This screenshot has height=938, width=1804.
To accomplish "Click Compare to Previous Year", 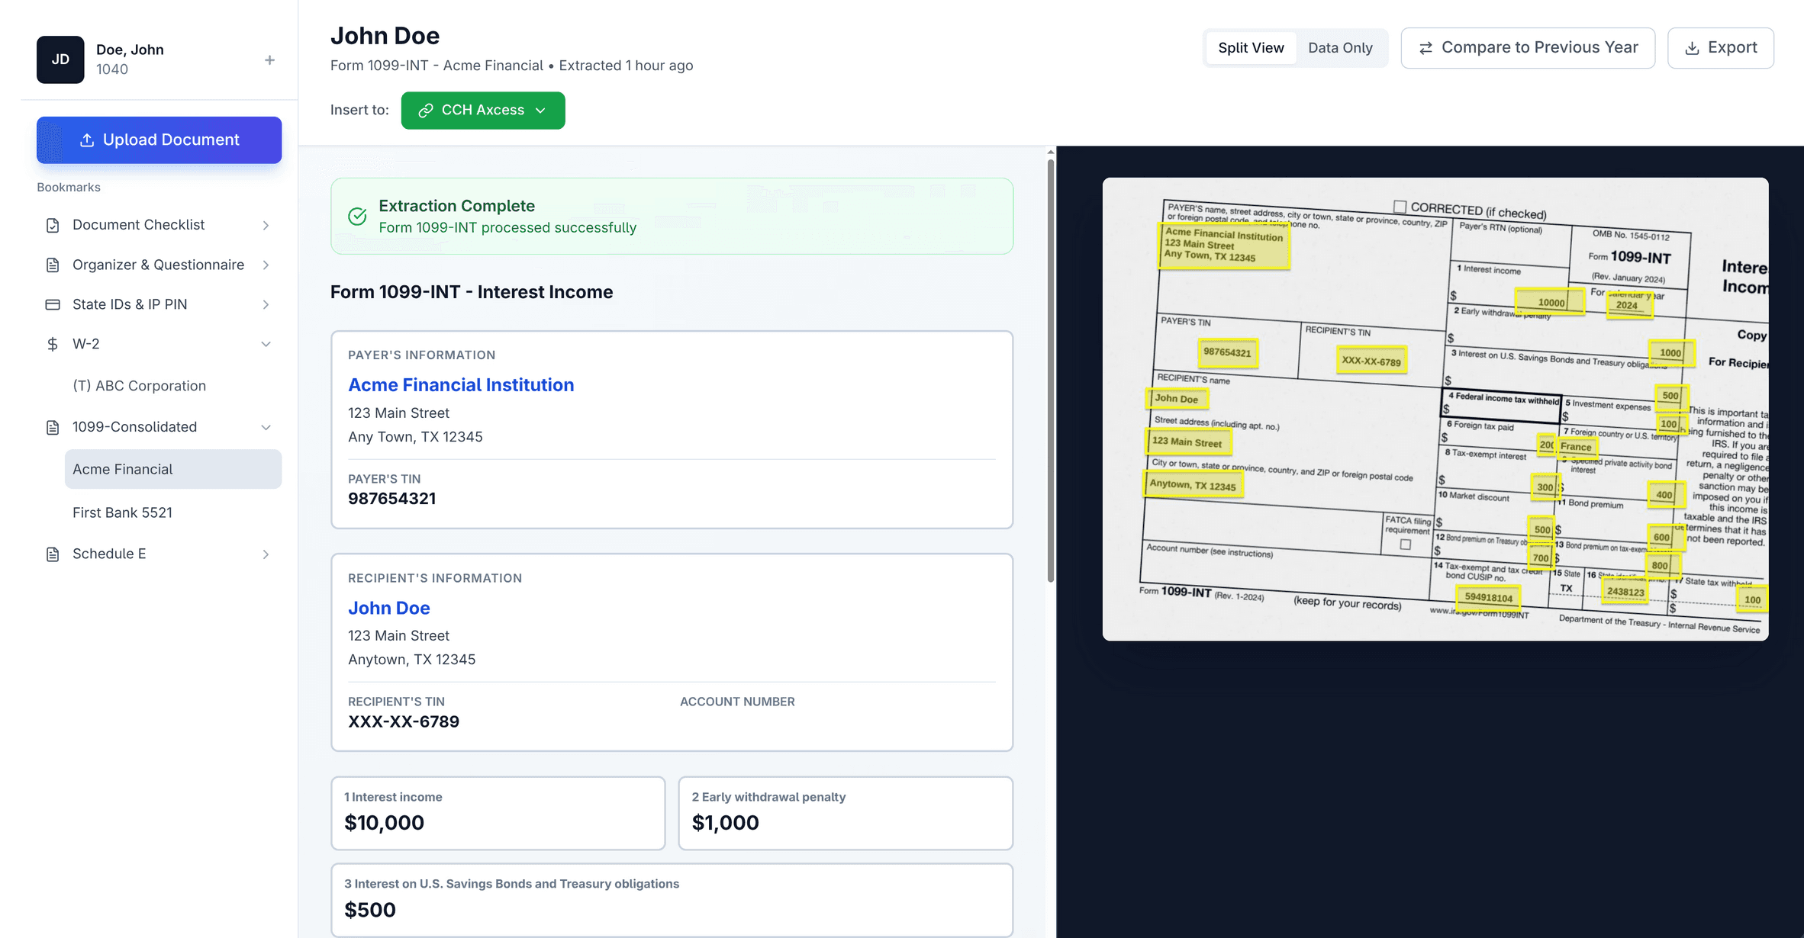I will click(x=1527, y=47).
